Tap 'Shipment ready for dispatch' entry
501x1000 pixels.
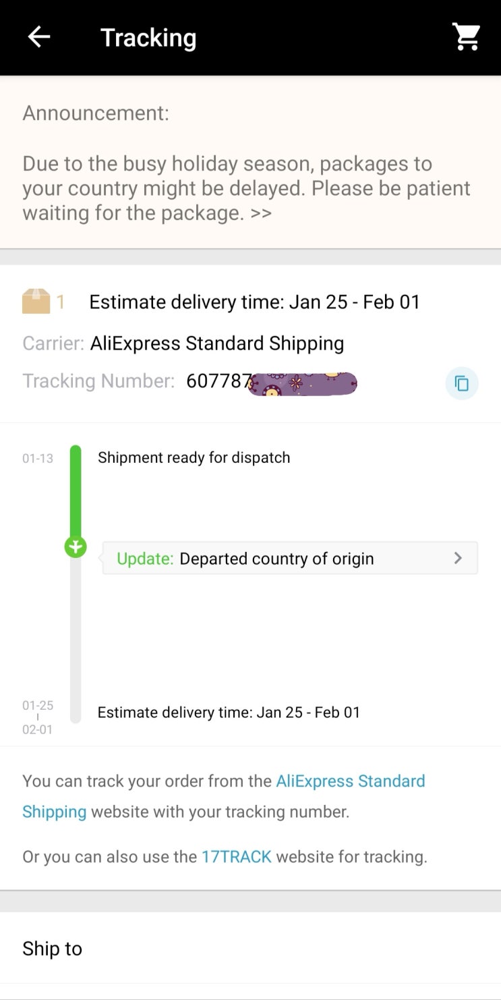pyautogui.click(x=194, y=457)
